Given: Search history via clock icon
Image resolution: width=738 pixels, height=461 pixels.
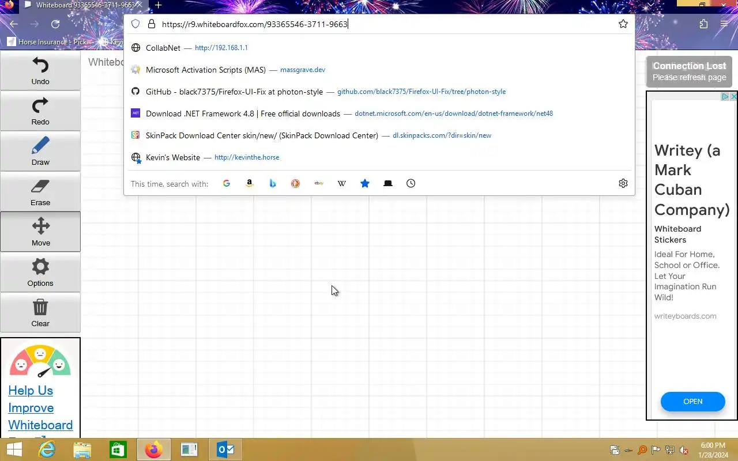Looking at the screenshot, I should pos(411,183).
